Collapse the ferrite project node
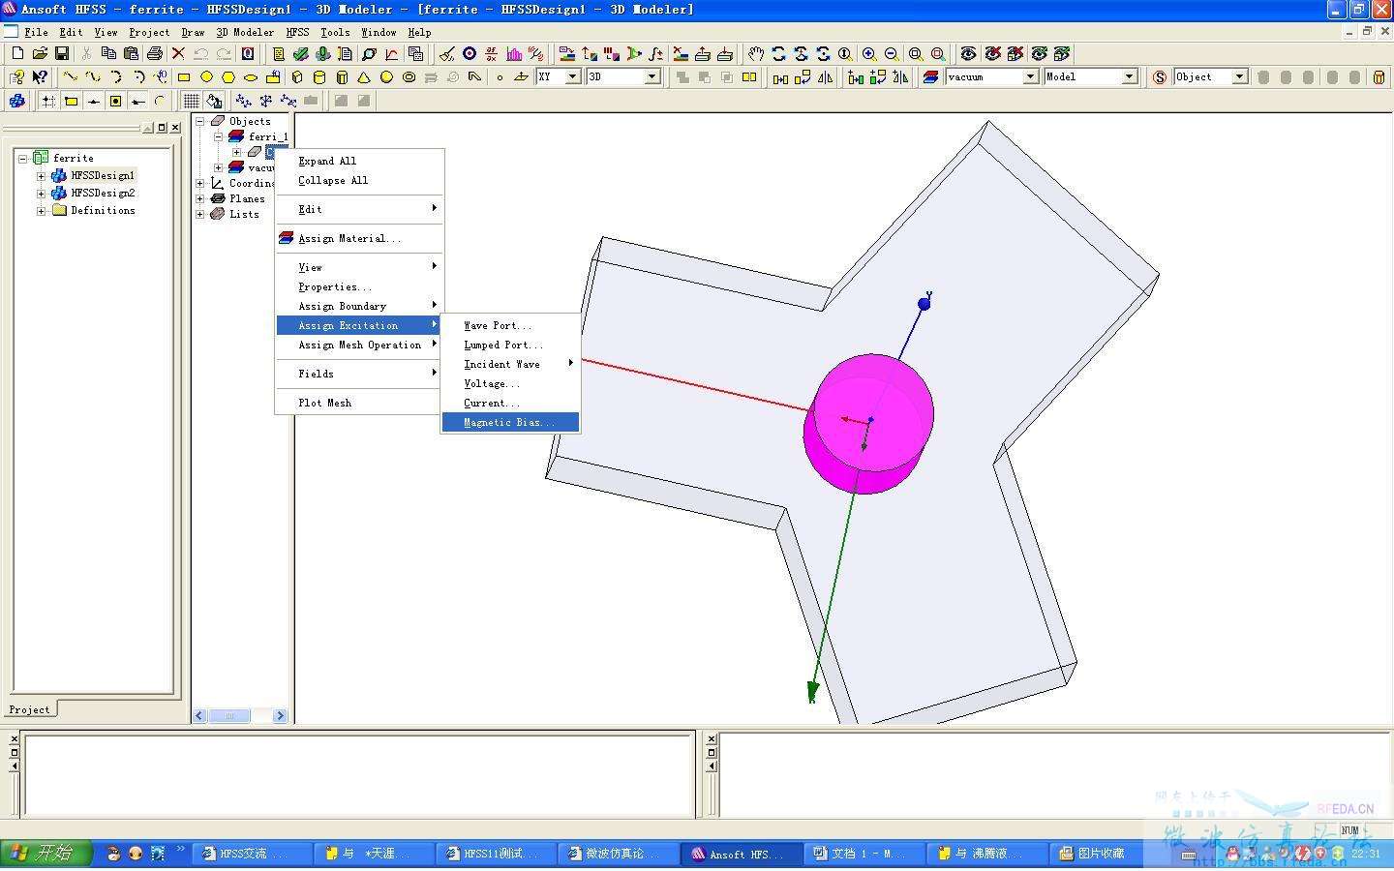Screen dimensions: 1394x871 point(23,158)
